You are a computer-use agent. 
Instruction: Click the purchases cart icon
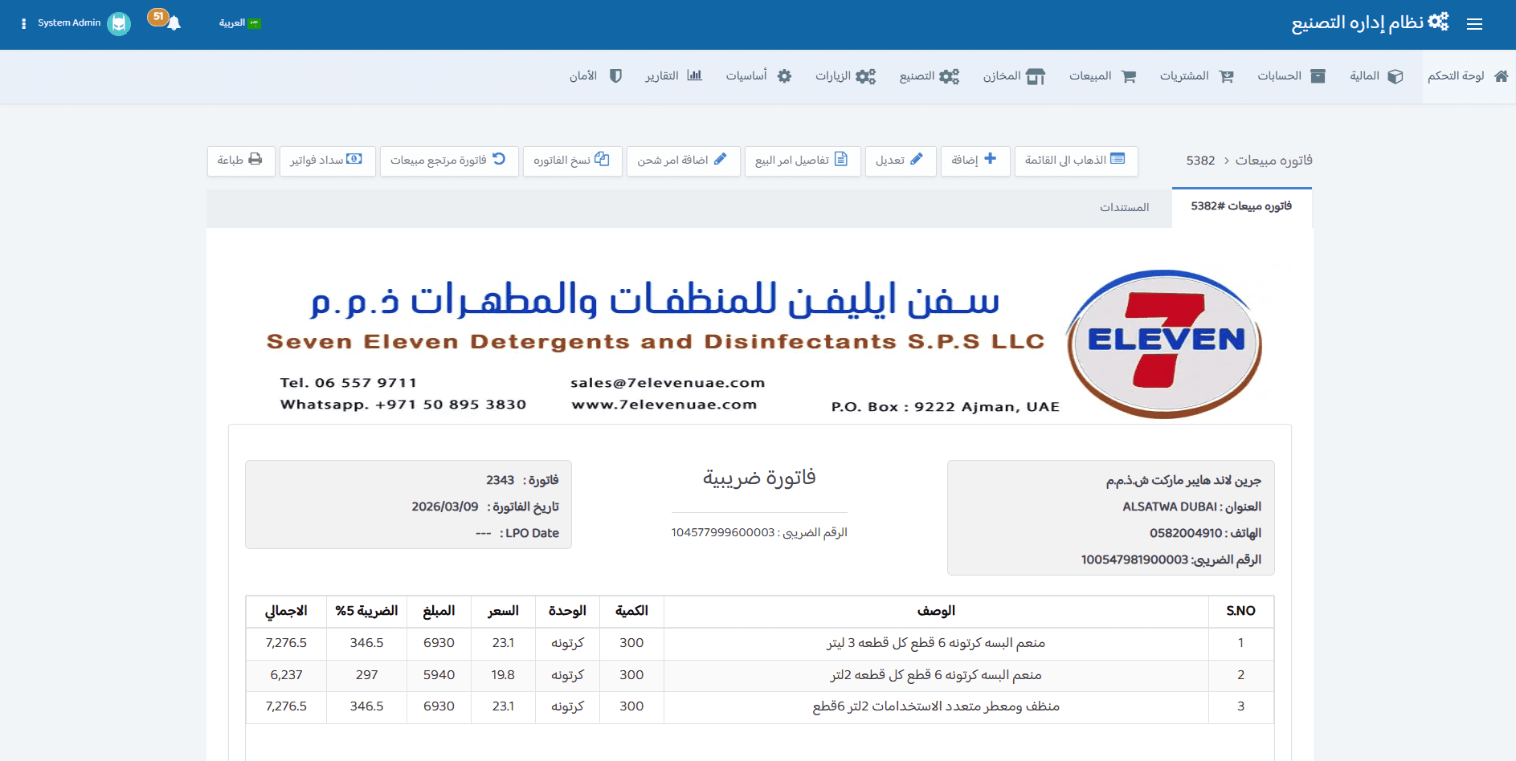click(x=1226, y=76)
